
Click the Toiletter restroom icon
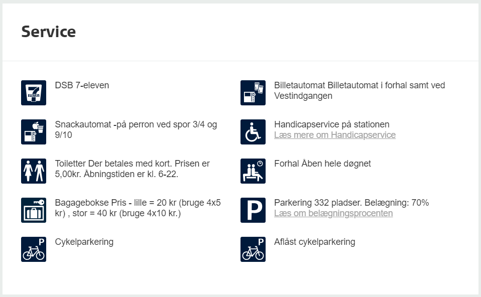coord(34,171)
